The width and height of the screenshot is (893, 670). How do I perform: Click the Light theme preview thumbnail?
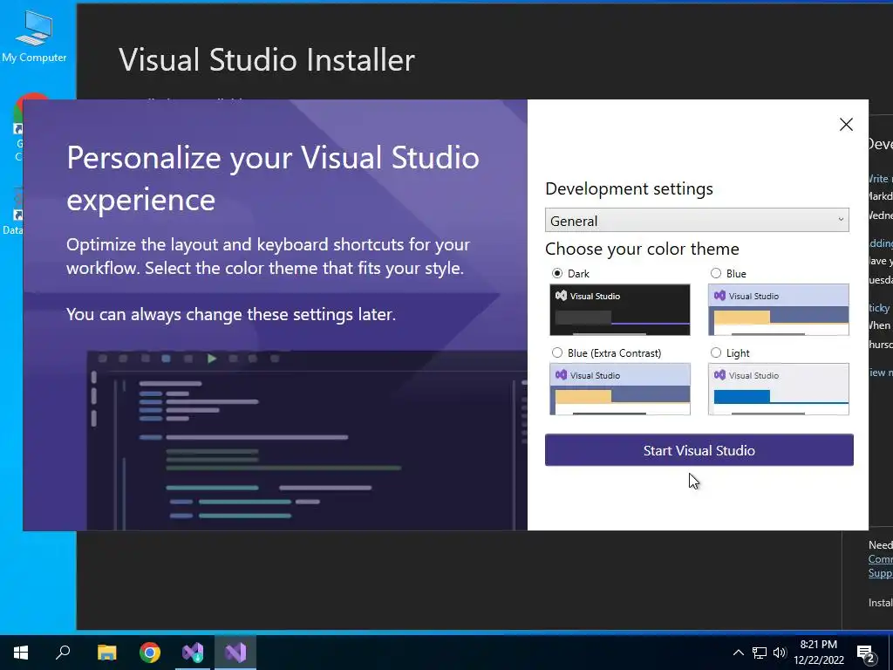click(x=779, y=389)
